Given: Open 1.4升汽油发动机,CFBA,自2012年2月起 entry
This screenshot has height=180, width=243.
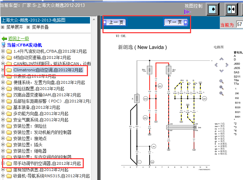Looking at the screenshot, I should coord(50,51).
